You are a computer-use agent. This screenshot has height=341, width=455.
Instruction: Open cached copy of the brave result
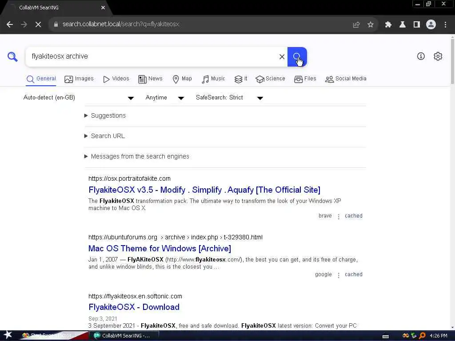click(353, 216)
